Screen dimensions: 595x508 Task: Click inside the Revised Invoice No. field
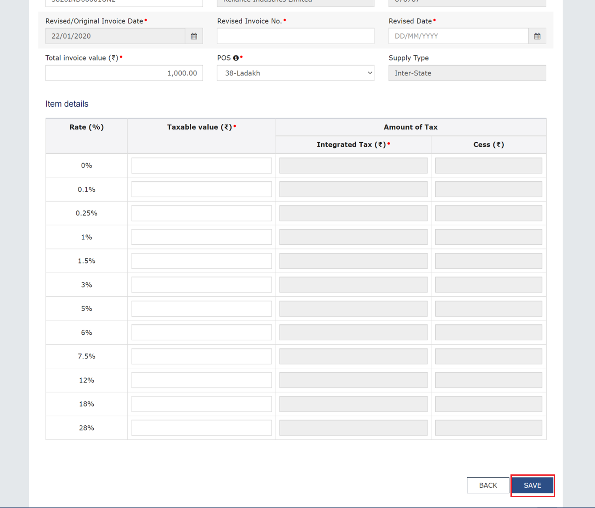coord(295,36)
